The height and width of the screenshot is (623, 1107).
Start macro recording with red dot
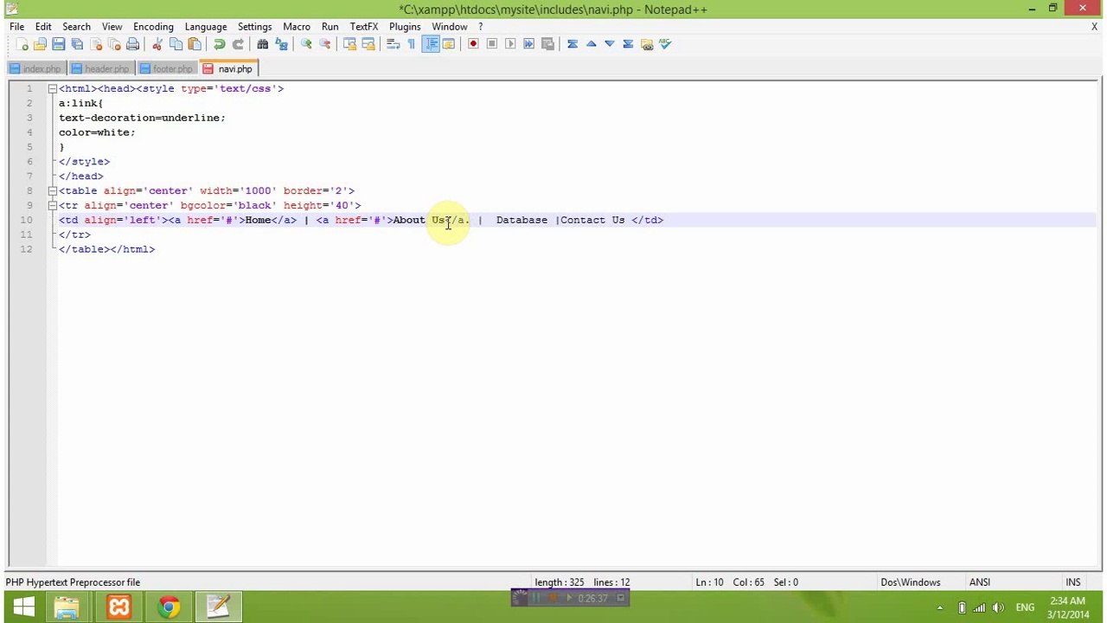(473, 44)
